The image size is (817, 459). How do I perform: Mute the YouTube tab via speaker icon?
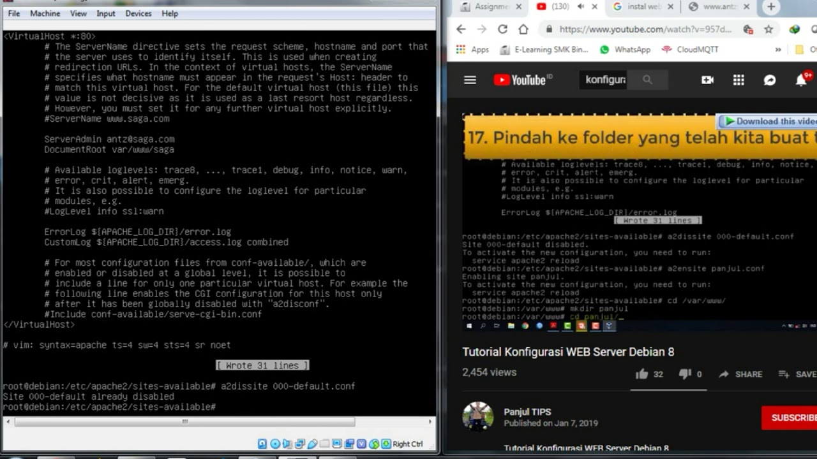pos(581,7)
